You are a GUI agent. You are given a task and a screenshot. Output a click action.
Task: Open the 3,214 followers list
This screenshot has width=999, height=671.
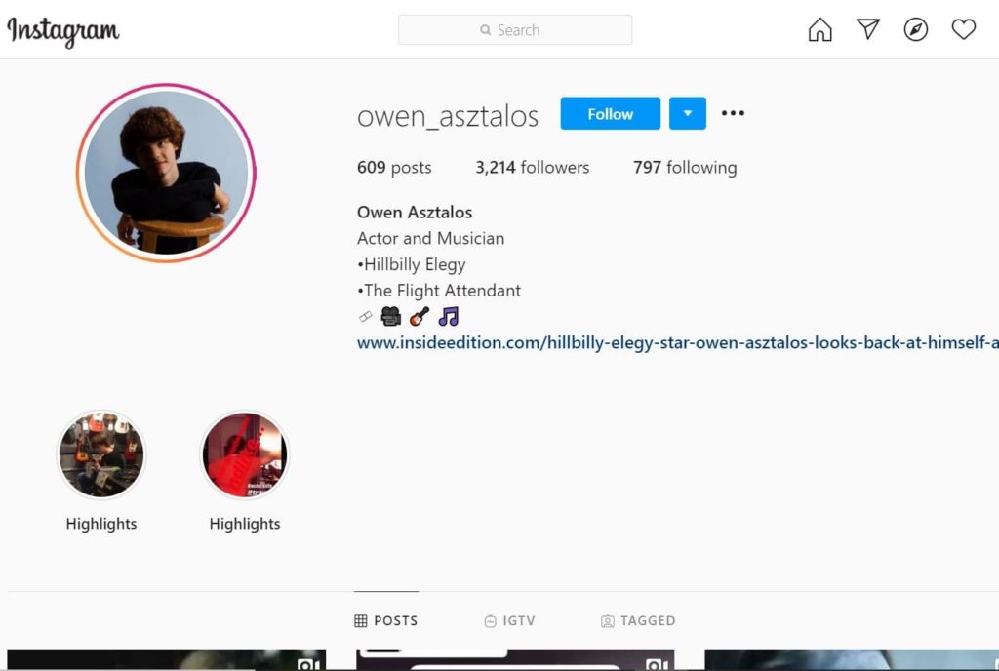pyautogui.click(x=532, y=168)
